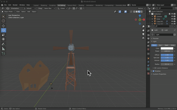Open the Physics properties tab
The width and height of the screenshot is (177, 110).
click(148, 62)
